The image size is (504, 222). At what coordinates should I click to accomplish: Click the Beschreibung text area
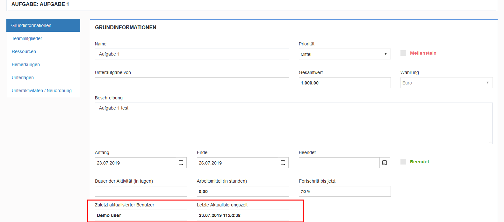pyautogui.click(x=294, y=123)
